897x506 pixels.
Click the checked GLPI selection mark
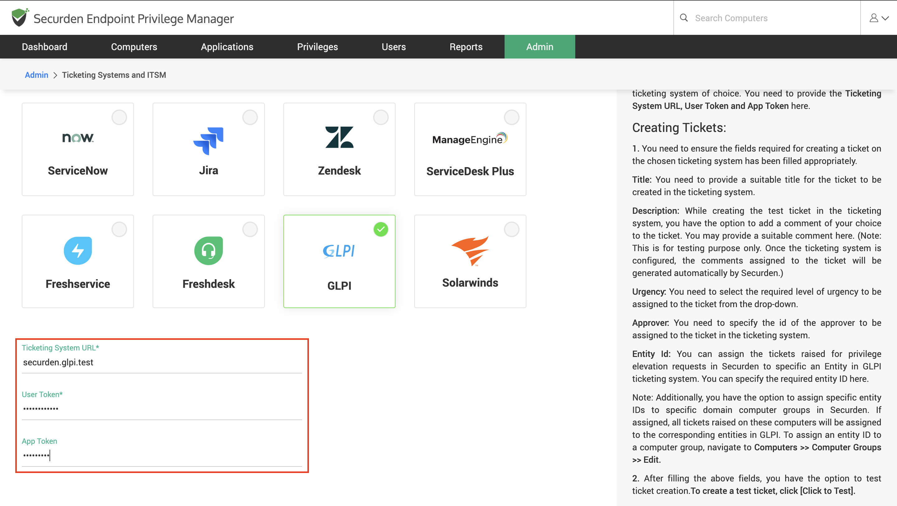381,229
